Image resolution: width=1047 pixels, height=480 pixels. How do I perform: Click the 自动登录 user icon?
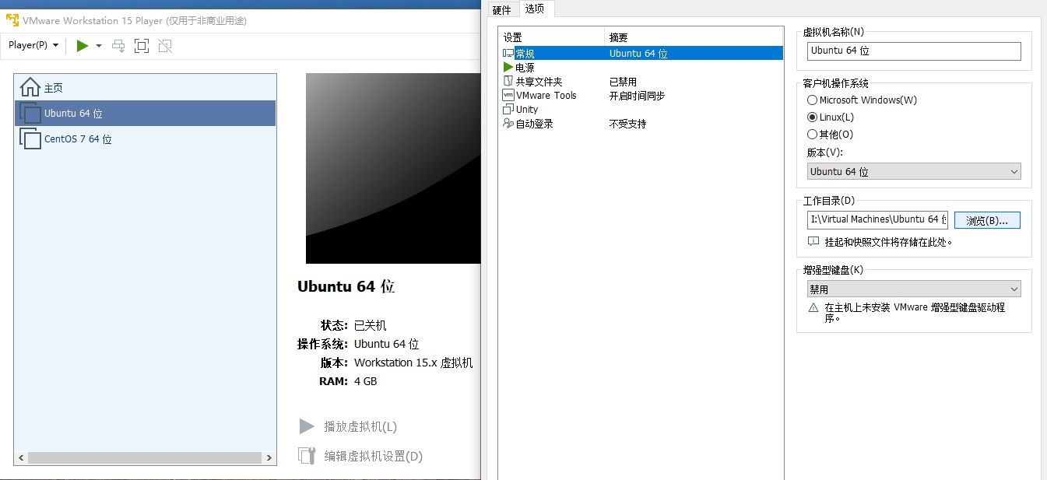pyautogui.click(x=508, y=124)
